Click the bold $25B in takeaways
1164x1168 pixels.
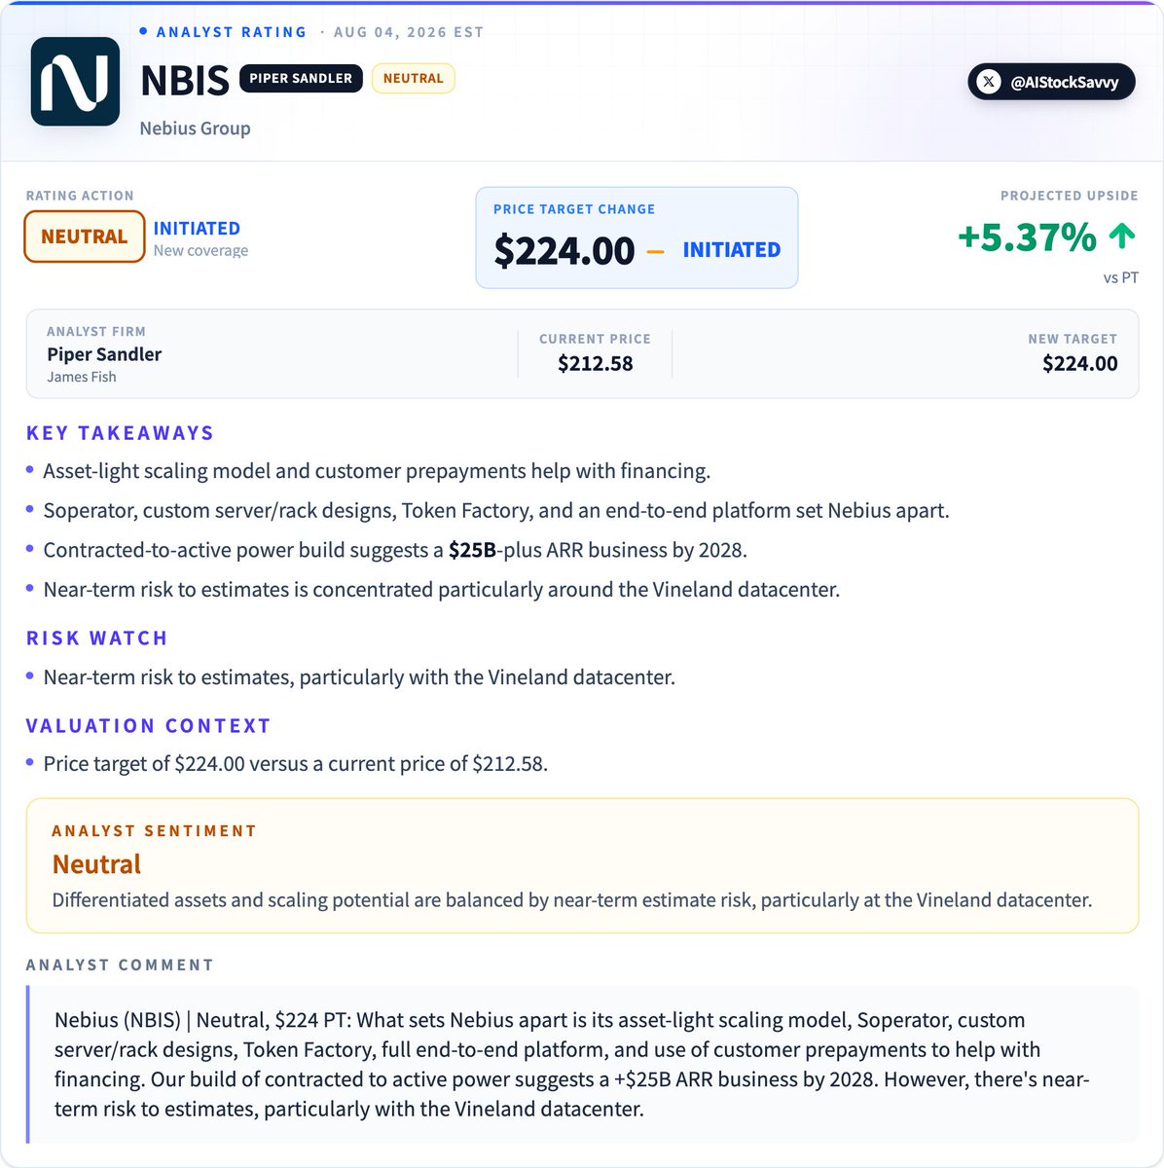coord(472,550)
